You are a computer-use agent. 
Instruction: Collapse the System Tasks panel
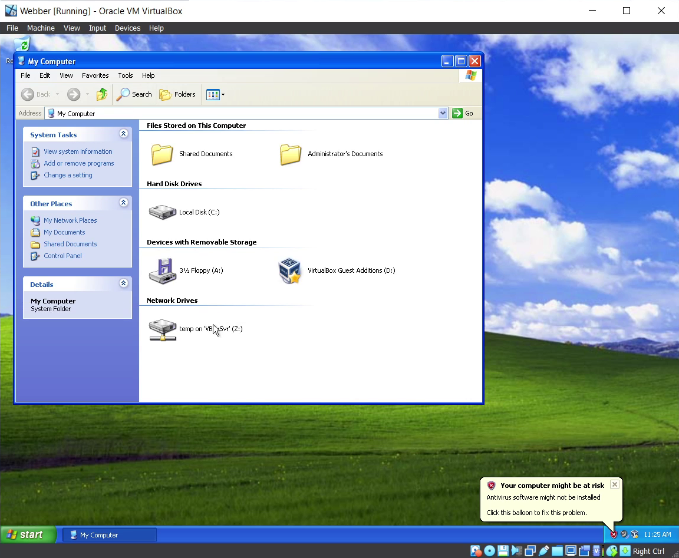[123, 134]
